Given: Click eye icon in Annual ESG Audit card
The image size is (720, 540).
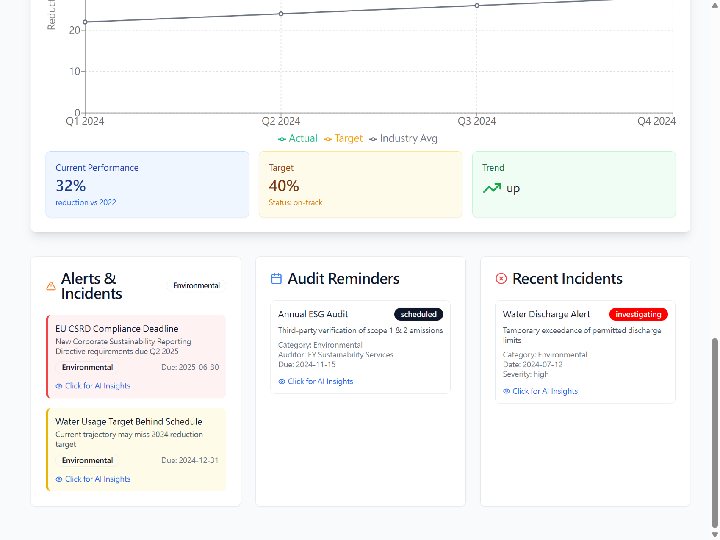Looking at the screenshot, I should [282, 382].
